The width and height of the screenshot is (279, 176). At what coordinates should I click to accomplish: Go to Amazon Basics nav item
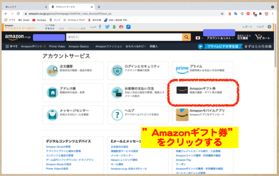point(78,46)
